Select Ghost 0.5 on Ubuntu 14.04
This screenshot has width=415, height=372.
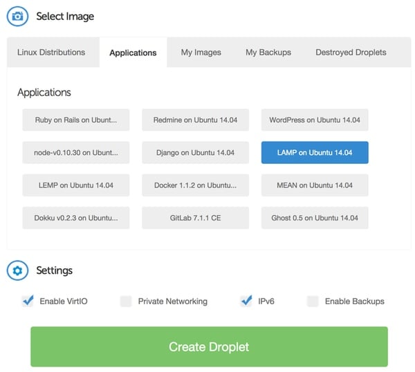pyautogui.click(x=315, y=218)
